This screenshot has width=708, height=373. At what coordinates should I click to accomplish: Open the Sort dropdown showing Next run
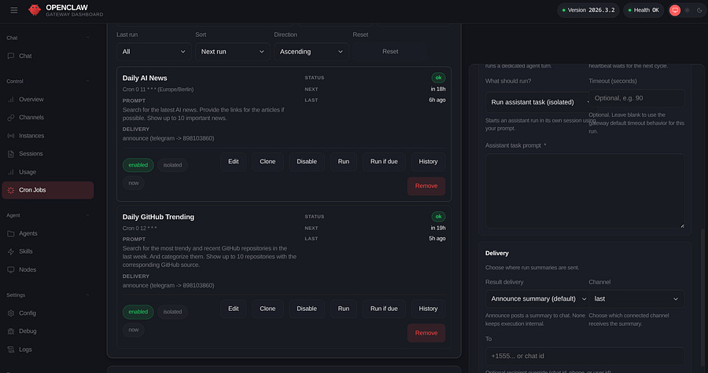pos(233,52)
